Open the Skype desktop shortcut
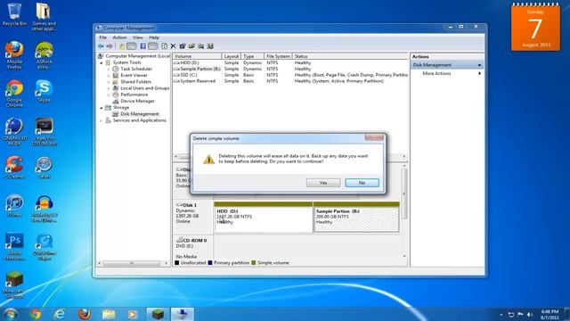The image size is (570, 321). pyautogui.click(x=44, y=91)
